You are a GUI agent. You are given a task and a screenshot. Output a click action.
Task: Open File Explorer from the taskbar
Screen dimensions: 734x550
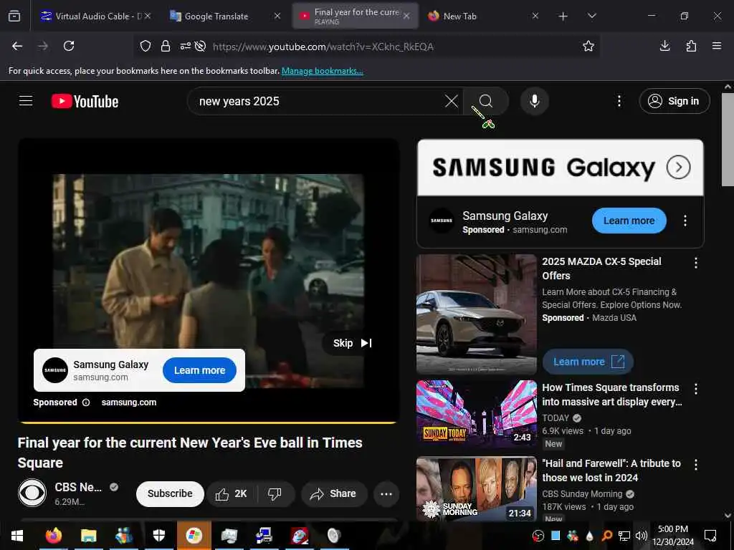point(88,536)
